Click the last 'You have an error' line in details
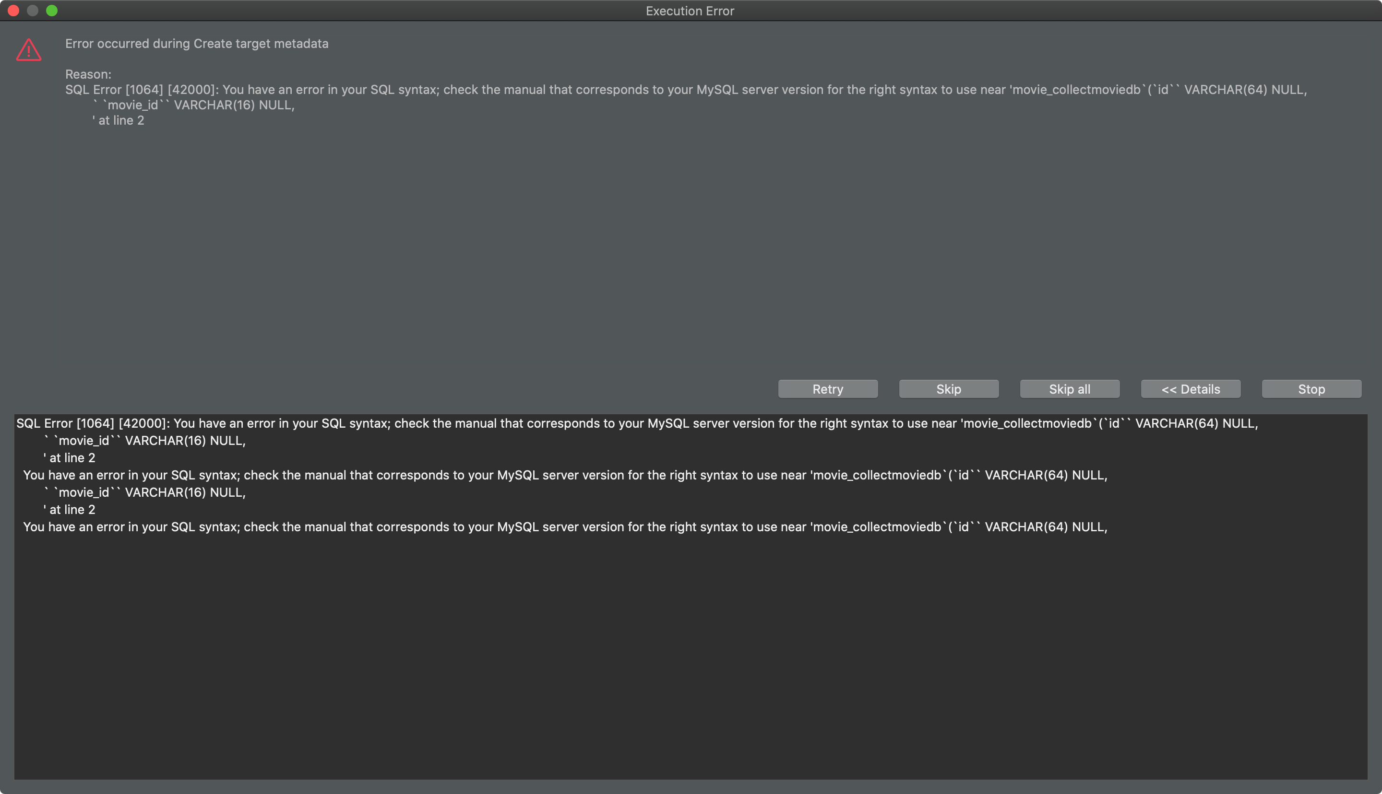This screenshot has width=1382, height=794. coord(565,527)
